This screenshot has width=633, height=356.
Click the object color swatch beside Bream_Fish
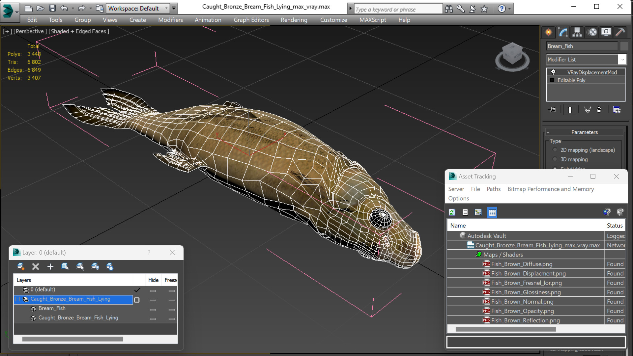623,46
